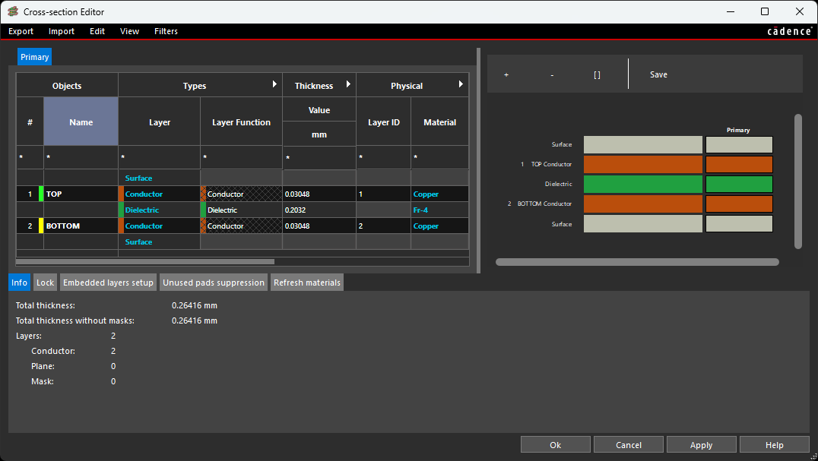Click the Cross-section Editor app icon in title bar

tap(13, 11)
